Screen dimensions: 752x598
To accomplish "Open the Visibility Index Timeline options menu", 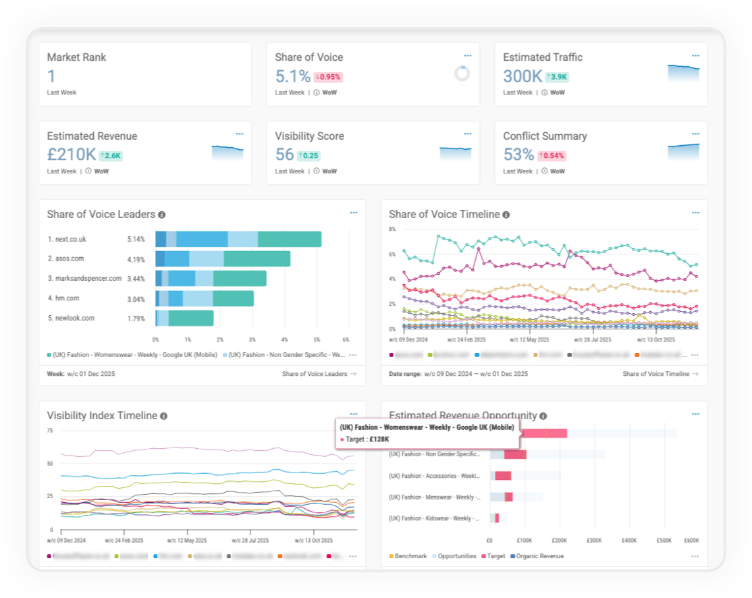I will (354, 412).
